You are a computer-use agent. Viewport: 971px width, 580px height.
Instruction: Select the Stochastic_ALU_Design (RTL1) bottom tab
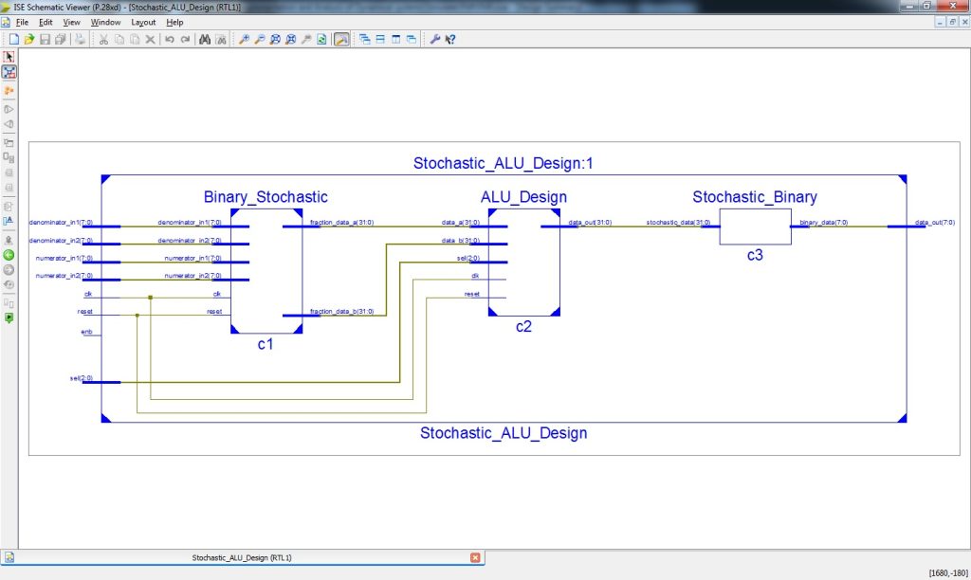248,558
